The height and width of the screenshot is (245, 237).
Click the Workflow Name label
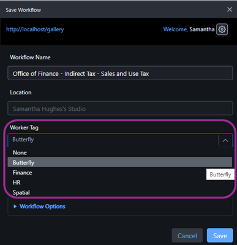pyautogui.click(x=30, y=58)
